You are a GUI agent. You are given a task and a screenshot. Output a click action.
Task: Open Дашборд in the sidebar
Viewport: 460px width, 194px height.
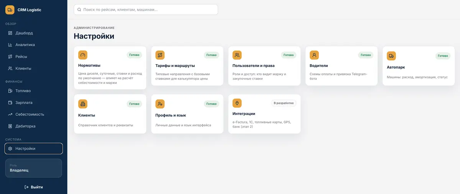(34, 33)
